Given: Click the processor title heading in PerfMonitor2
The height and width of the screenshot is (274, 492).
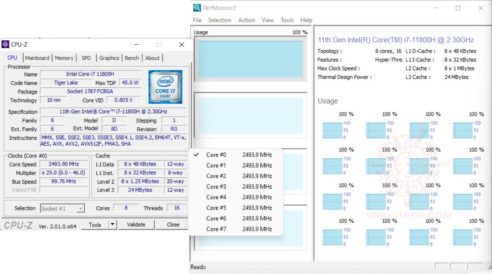Looking at the screenshot, I should point(396,40).
